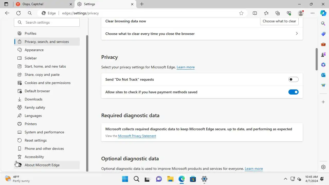The height and width of the screenshot is (185, 329).
Task: Open Settings gear app on taskbar
Action: [x=204, y=179]
